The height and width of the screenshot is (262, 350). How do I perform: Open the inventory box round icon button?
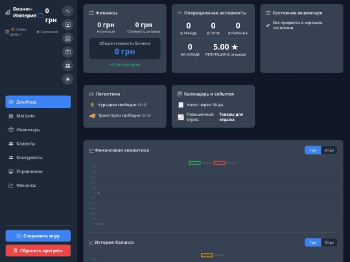coord(67,52)
